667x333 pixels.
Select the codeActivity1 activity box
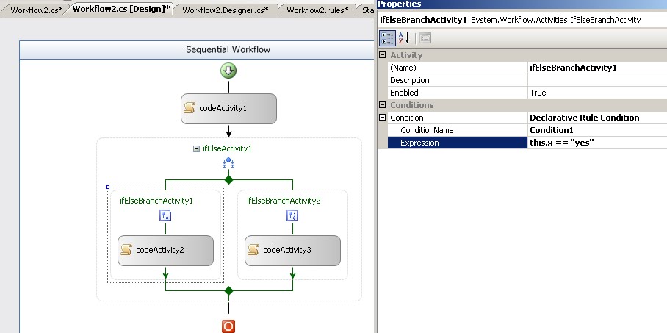229,109
